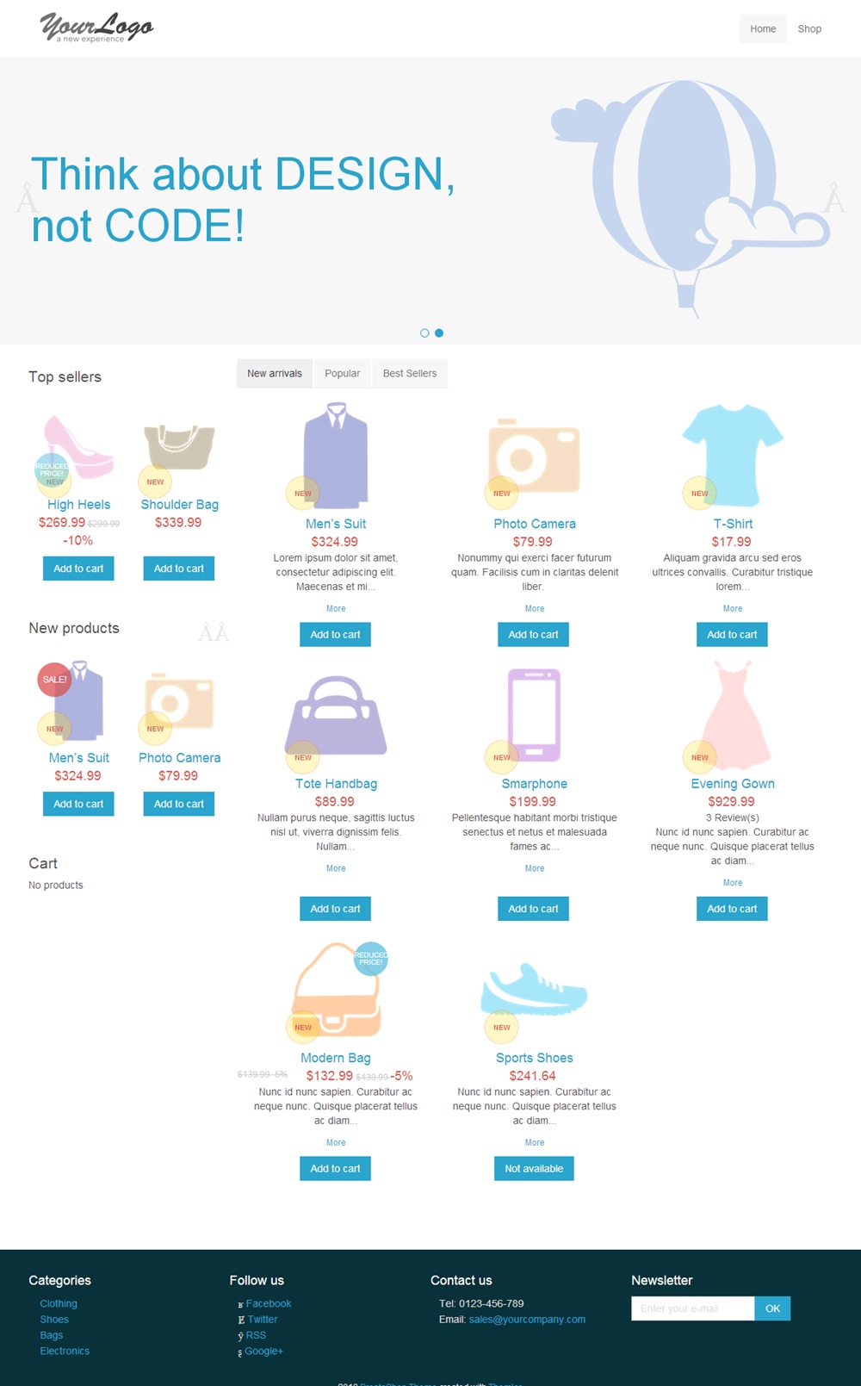The width and height of the screenshot is (861, 1386).
Task: Add Men's Suit to cart in New arrivals
Action: [335, 635]
